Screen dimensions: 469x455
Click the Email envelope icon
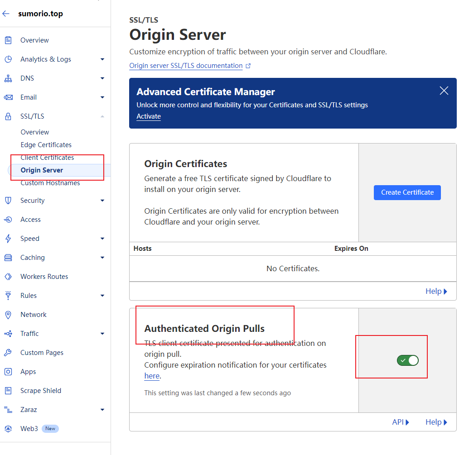[x=8, y=97]
